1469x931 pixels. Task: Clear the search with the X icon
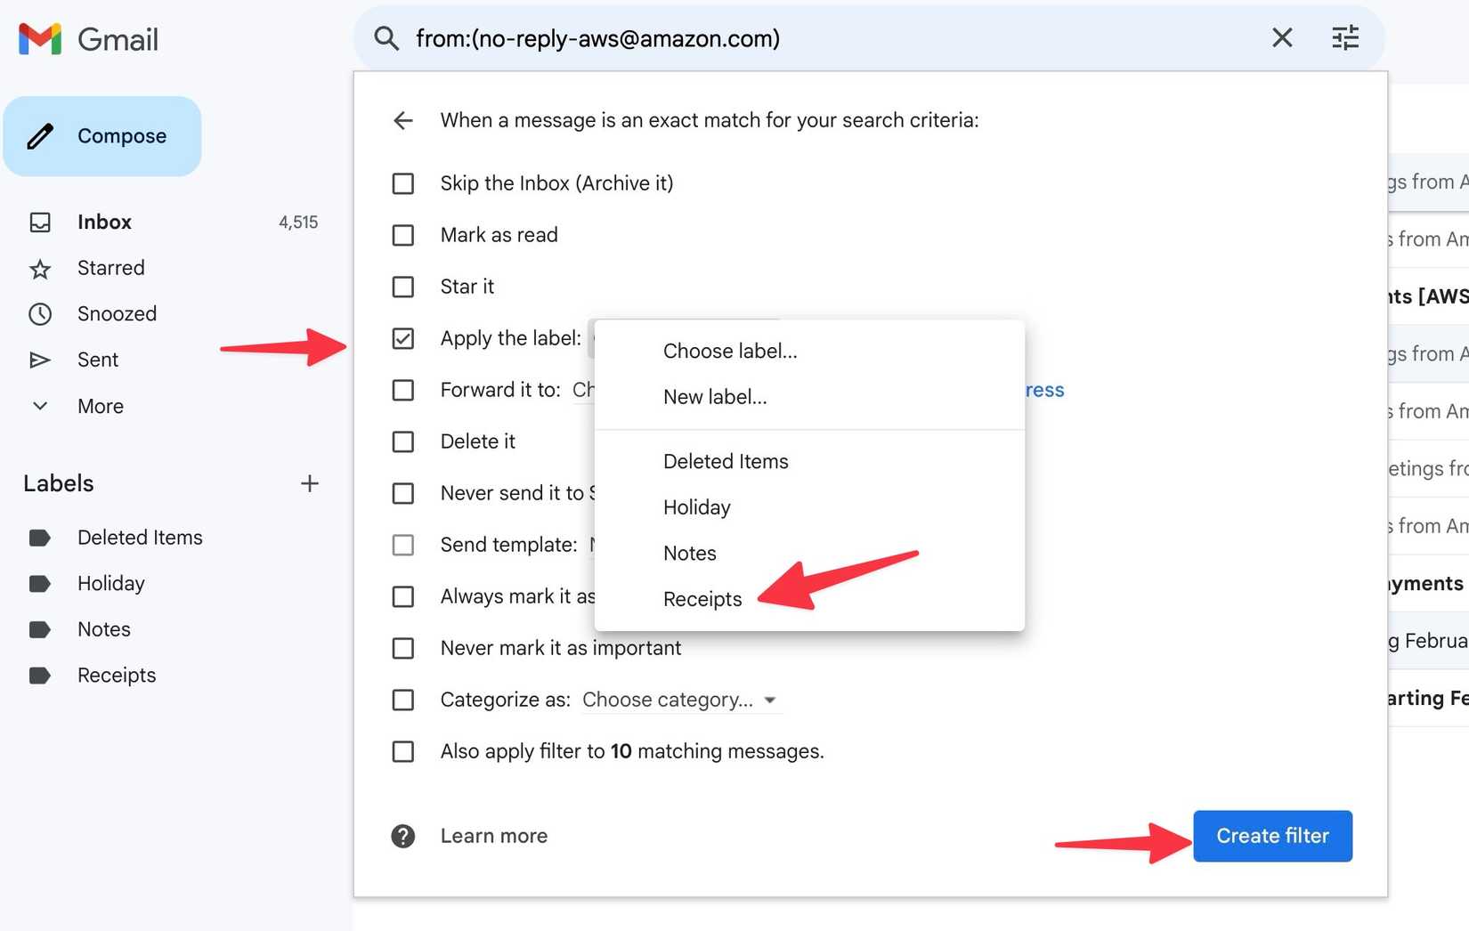(1281, 37)
